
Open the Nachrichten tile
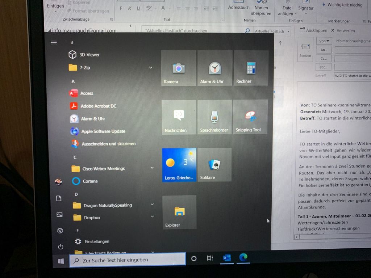tap(179, 118)
